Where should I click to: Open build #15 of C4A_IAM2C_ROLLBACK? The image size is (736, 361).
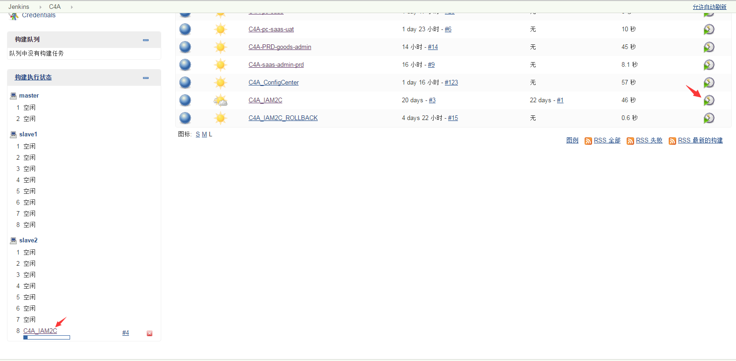click(453, 118)
